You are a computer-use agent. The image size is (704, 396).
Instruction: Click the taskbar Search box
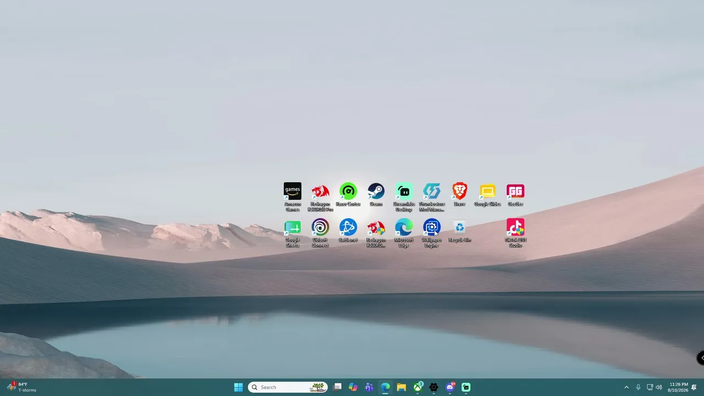(288, 387)
